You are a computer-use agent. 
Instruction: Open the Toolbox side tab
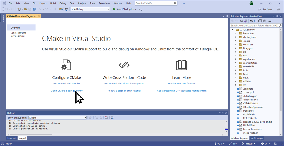point(3,18)
